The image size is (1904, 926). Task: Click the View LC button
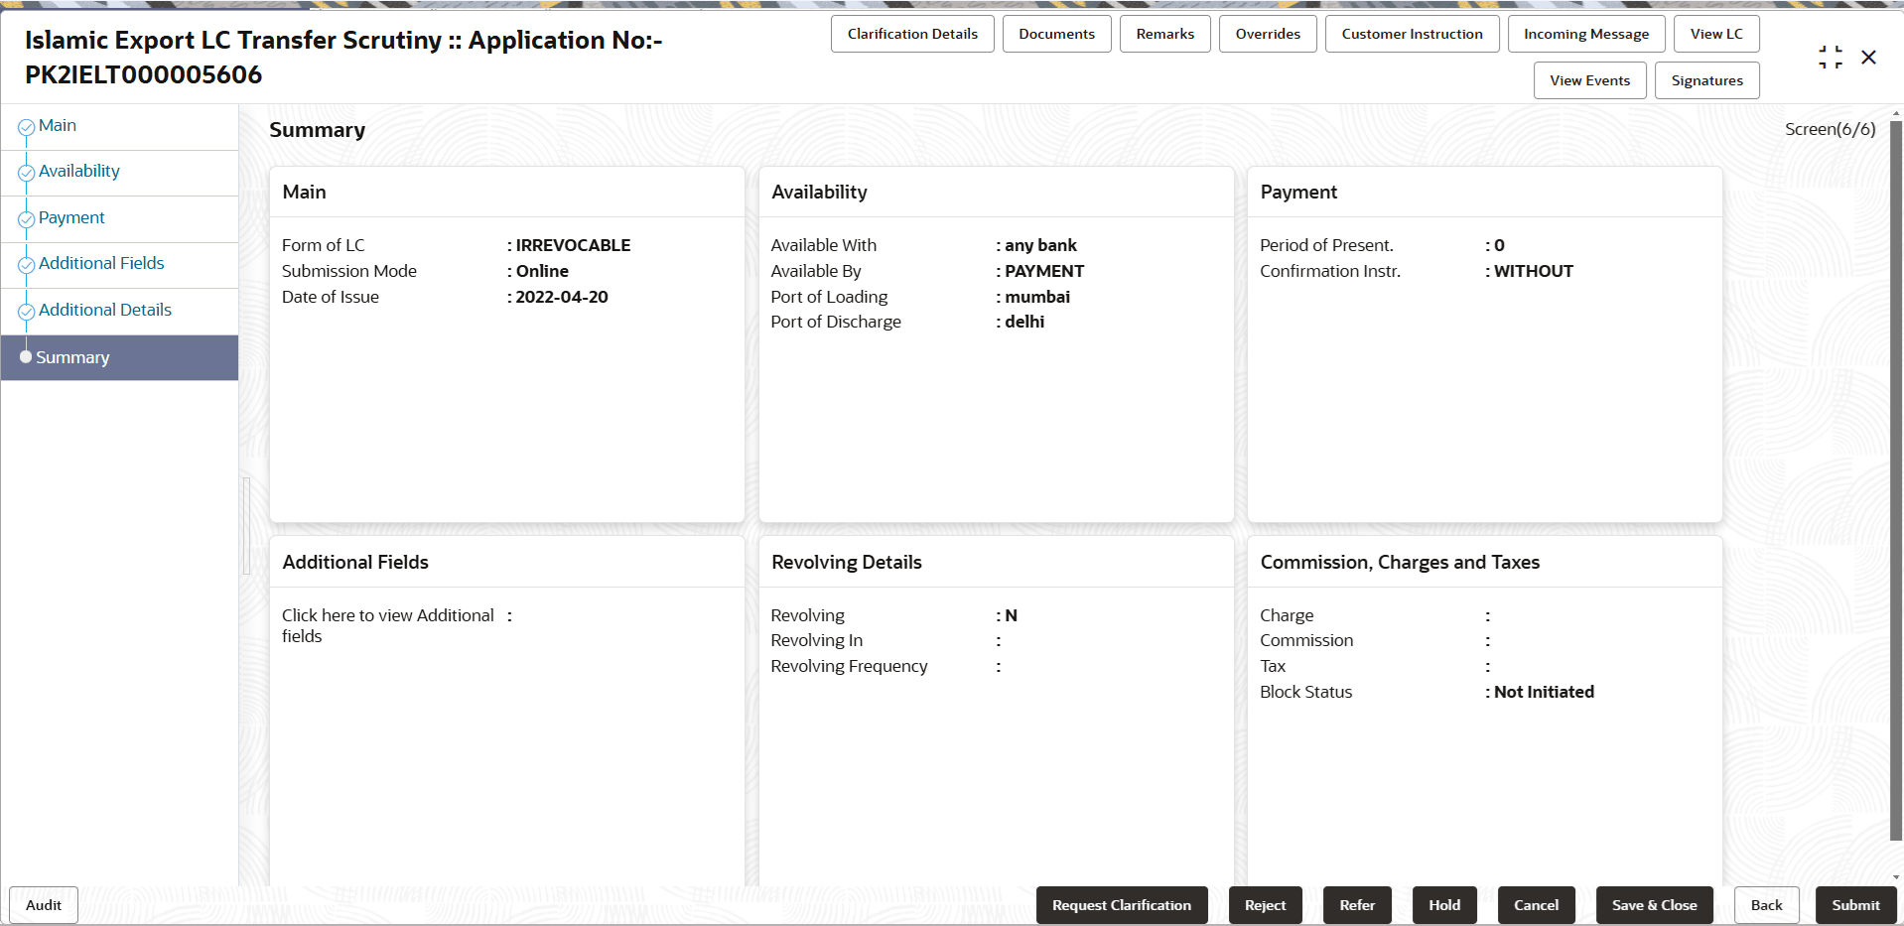[1716, 34]
